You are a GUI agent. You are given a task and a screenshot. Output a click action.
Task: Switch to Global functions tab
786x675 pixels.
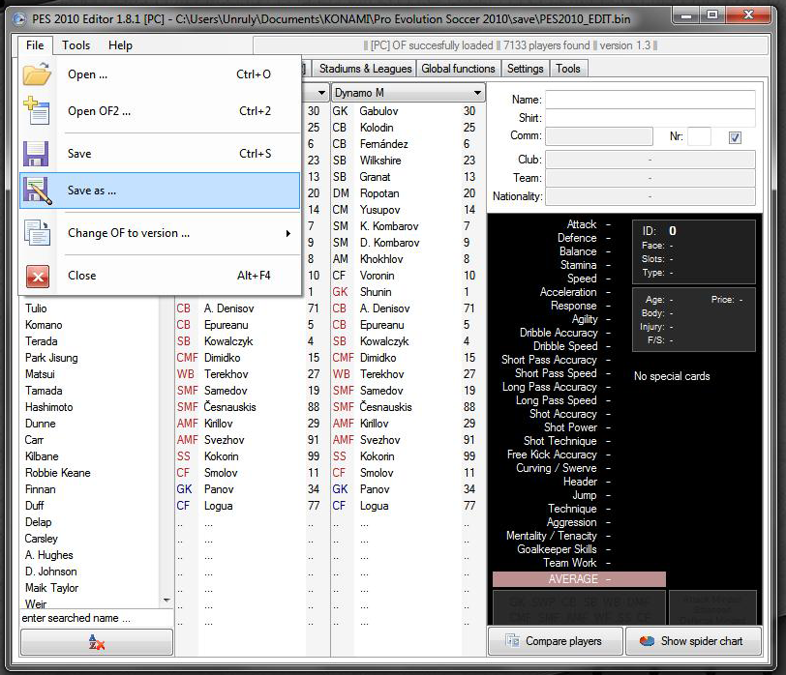458,69
